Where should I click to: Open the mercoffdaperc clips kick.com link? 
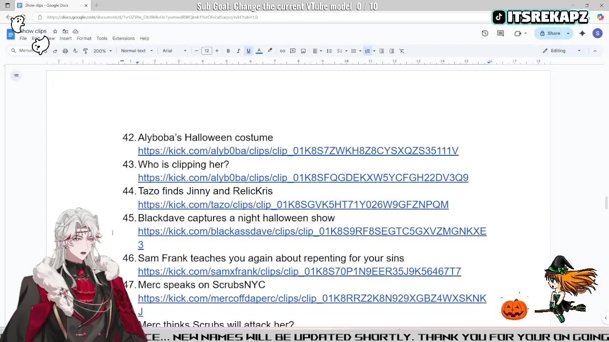[312, 298]
